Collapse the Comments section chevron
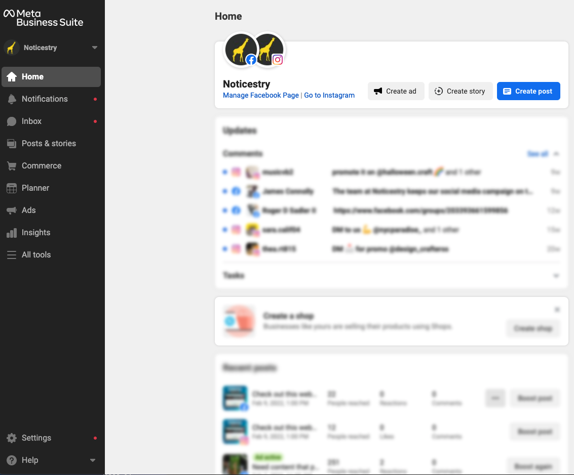This screenshot has width=574, height=475. pos(556,153)
